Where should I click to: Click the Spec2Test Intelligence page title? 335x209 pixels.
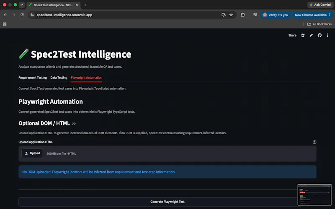coord(81,54)
